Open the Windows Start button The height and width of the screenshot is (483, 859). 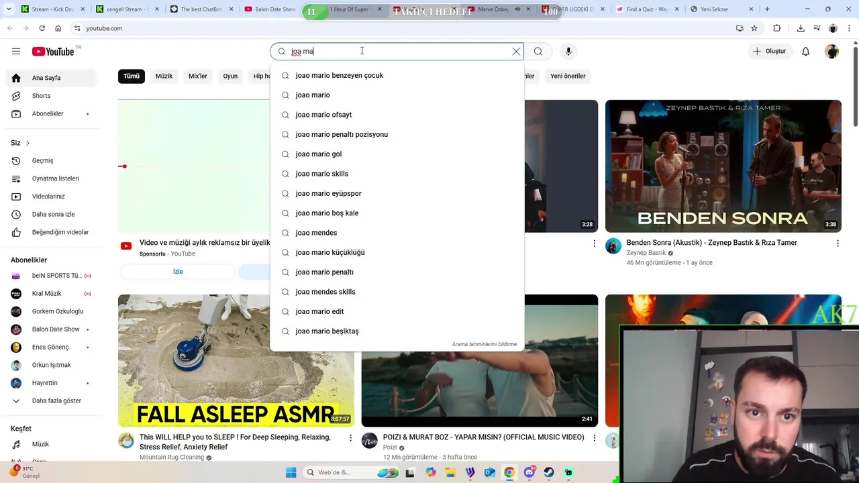[291, 472]
